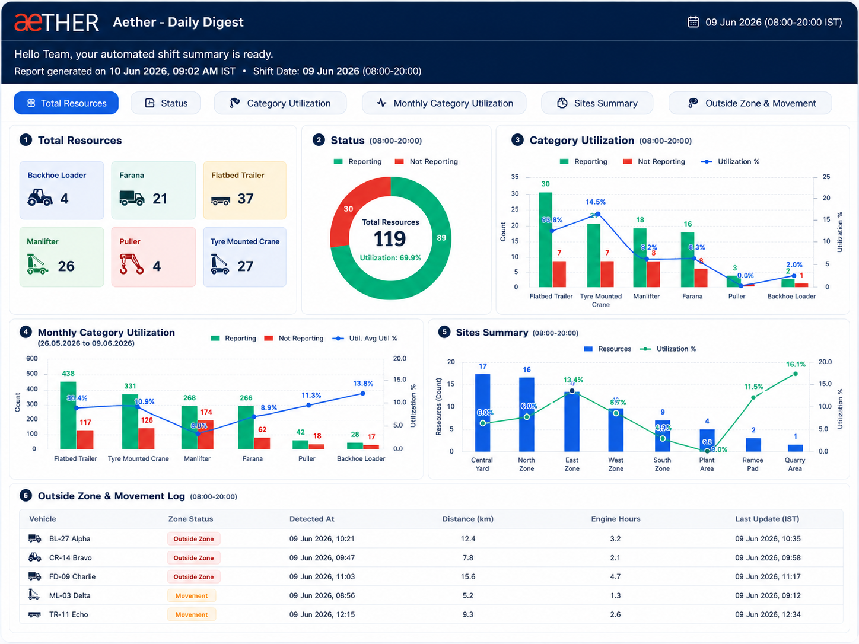Image resolution: width=859 pixels, height=644 pixels.
Task: Click the Status tab icon
Action: [150, 103]
